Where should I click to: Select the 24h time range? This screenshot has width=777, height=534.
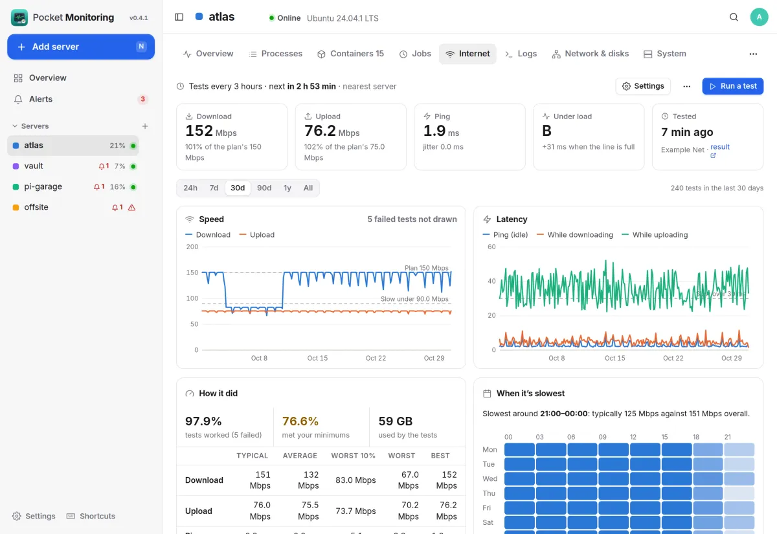[x=190, y=188]
